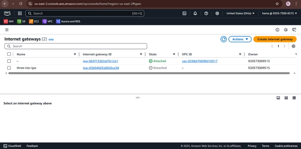
Task: Click the three-tier-igw name cell
Action: click(x=26, y=68)
